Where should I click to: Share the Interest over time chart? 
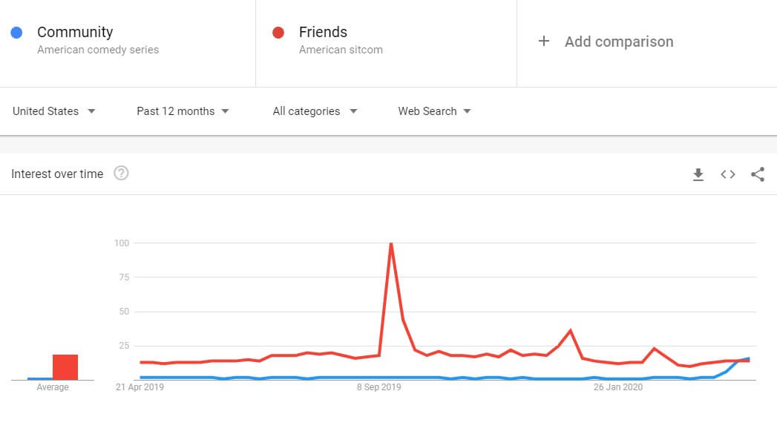click(x=757, y=174)
